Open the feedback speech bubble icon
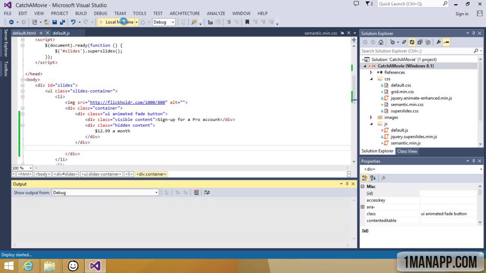Image resolution: width=486 pixels, height=273 pixels. tap(356, 4)
